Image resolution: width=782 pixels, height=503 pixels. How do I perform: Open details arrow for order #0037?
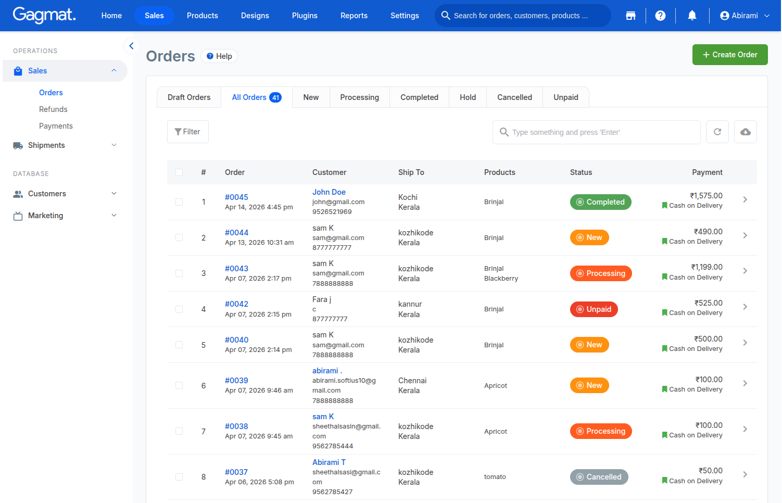coord(745,474)
